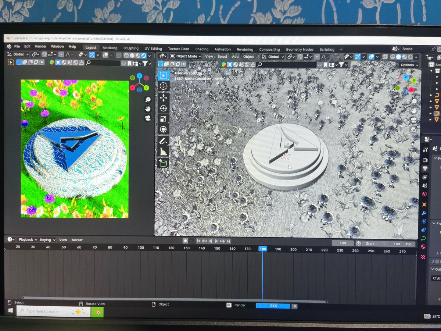
Task: Click pan hand icon in rendered preview viewport
Action: [148, 109]
